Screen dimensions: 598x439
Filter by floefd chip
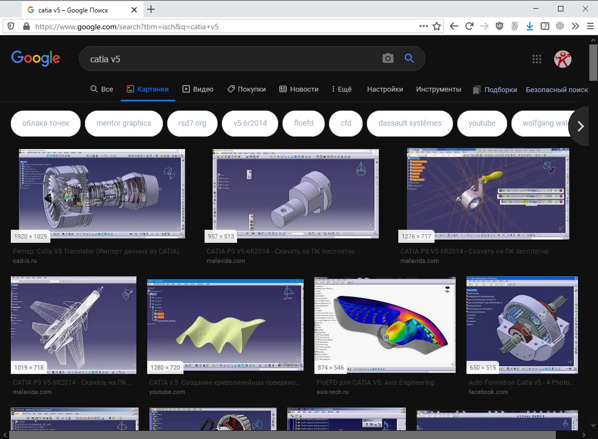[x=304, y=124]
